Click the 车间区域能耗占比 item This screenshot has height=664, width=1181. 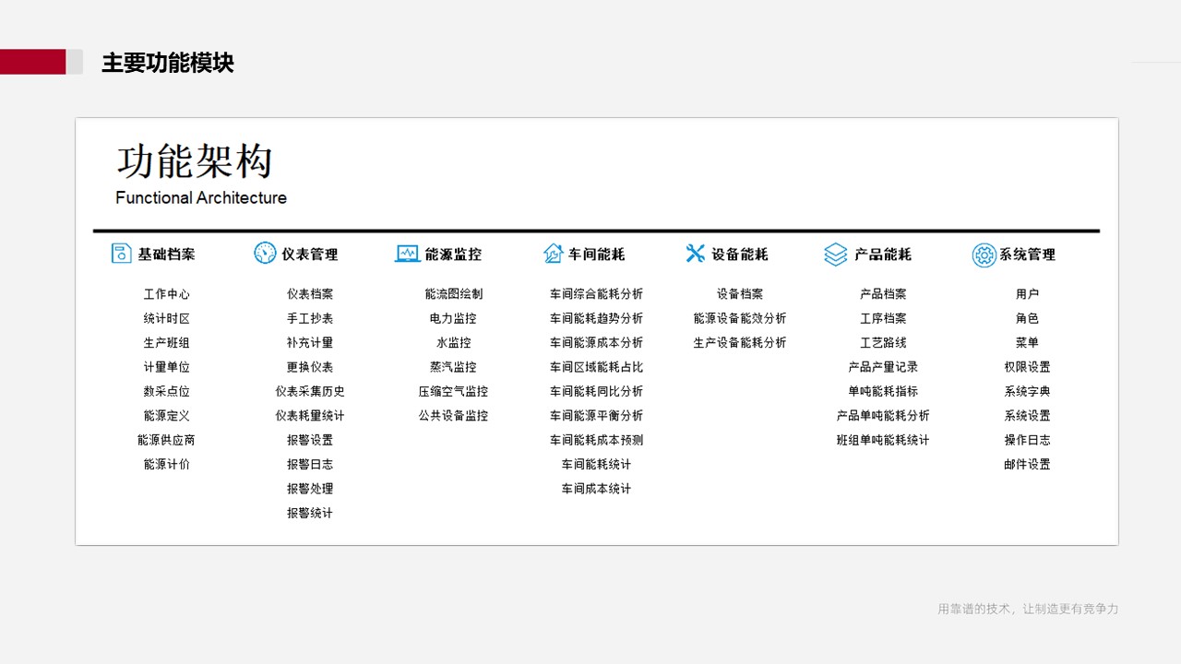tap(597, 367)
